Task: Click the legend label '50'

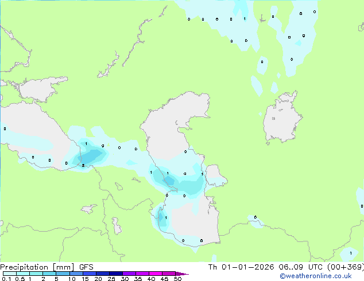Action: coord(177,279)
